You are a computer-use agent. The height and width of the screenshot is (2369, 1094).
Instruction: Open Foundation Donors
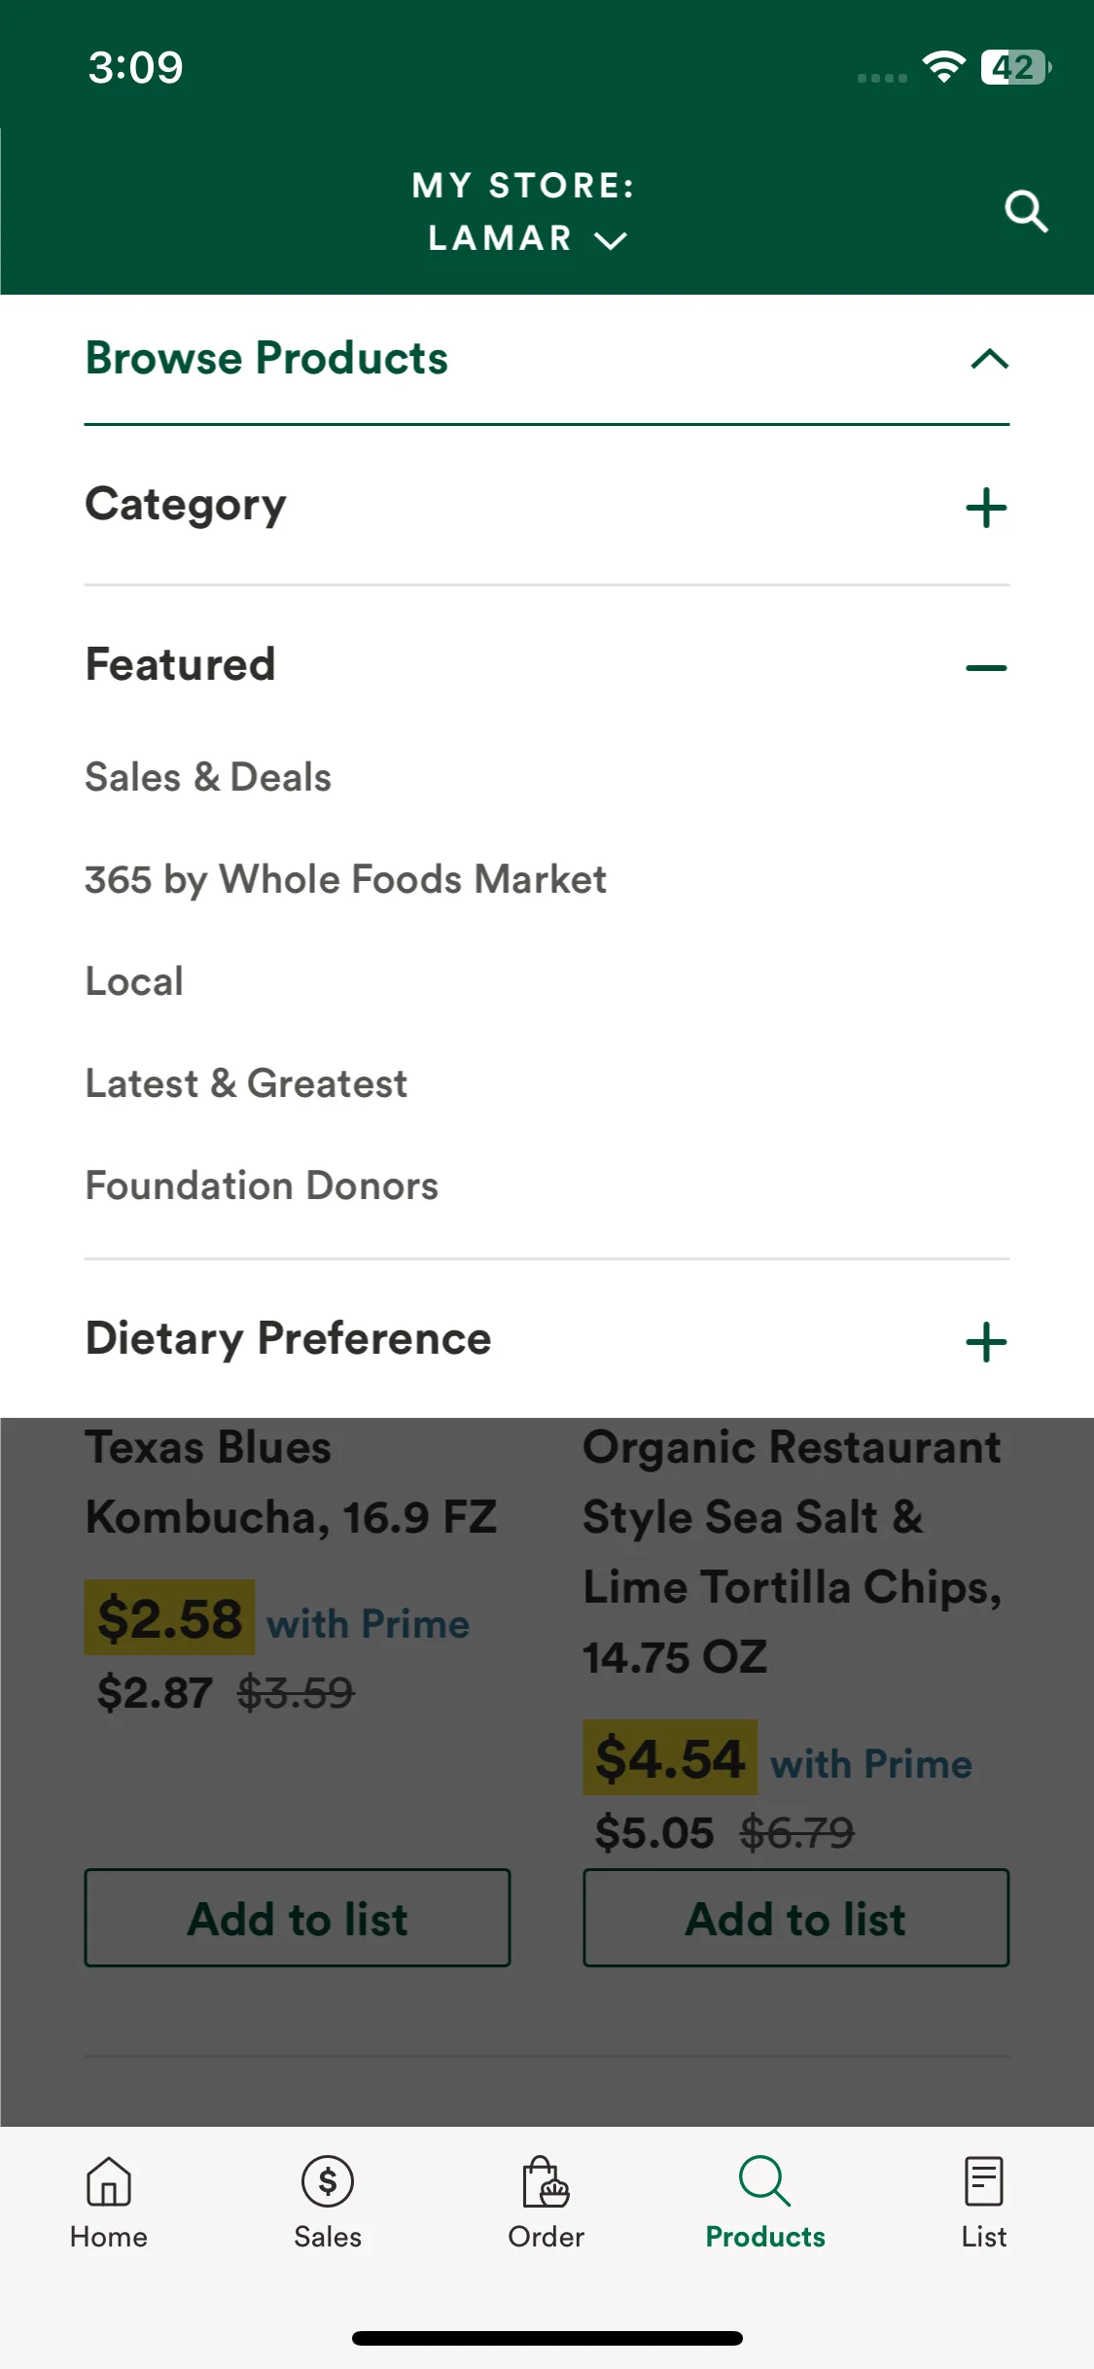point(262,1185)
